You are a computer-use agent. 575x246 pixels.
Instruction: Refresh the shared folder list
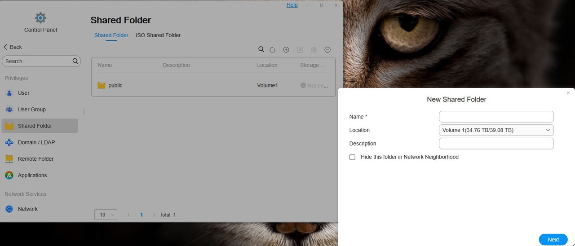pyautogui.click(x=272, y=50)
